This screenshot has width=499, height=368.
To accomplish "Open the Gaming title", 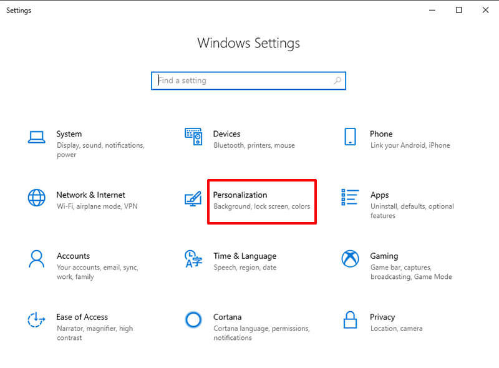I will pos(384,256).
